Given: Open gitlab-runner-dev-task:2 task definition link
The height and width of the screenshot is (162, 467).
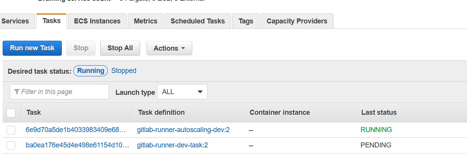Looking at the screenshot, I should (x=172, y=145).
